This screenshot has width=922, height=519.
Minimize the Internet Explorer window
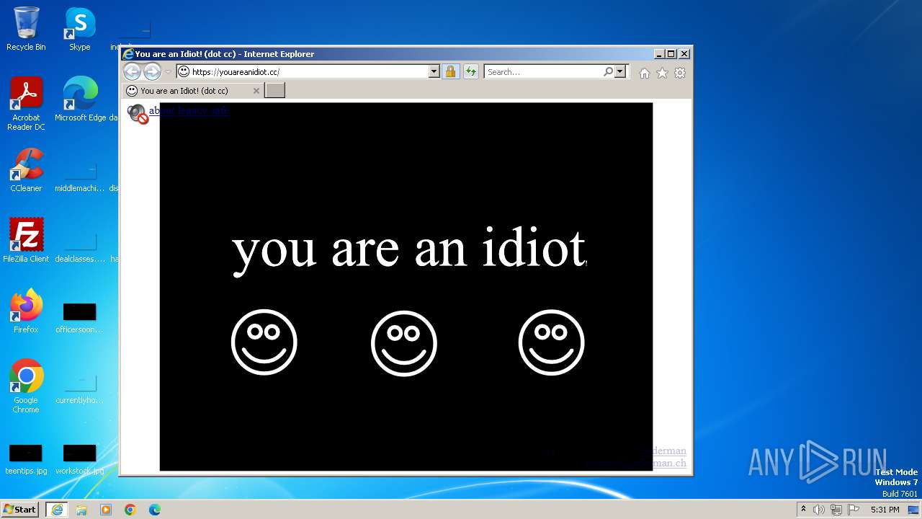click(x=658, y=54)
